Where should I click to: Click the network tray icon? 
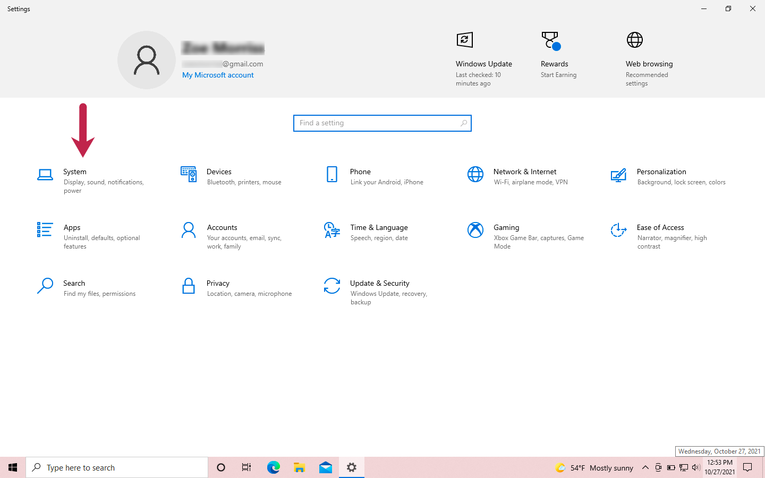click(684, 467)
